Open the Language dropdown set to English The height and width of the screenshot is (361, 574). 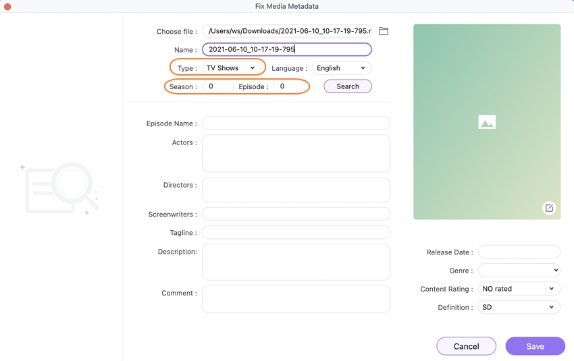(x=341, y=68)
